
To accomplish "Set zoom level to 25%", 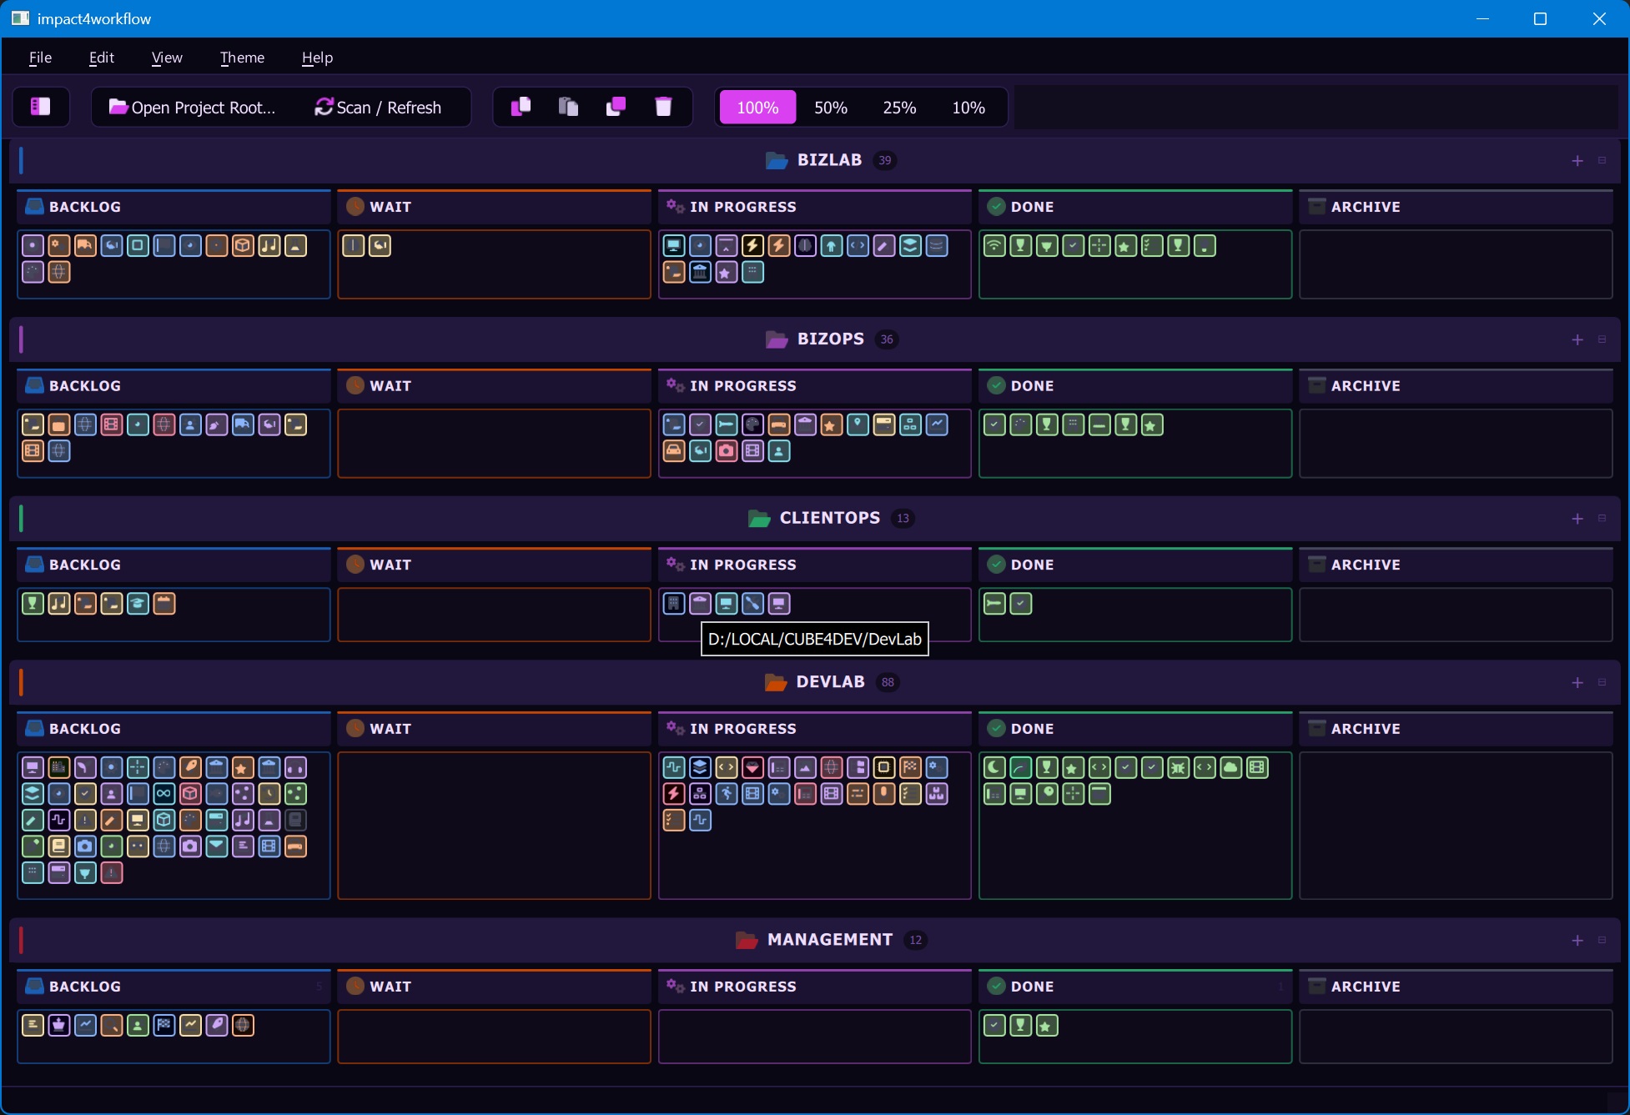I will pos(899,108).
